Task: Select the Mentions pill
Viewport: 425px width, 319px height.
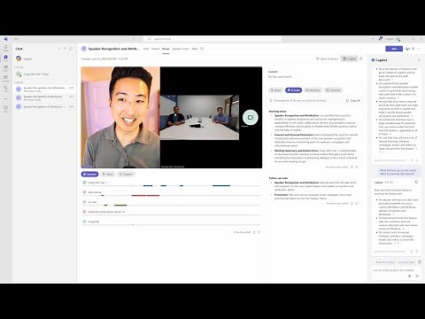Action: click(313, 90)
